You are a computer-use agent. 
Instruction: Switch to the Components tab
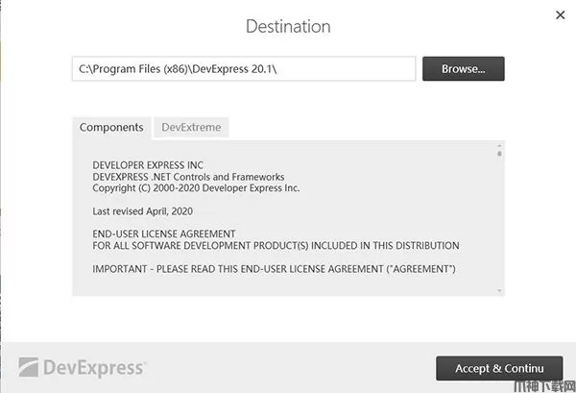pos(111,128)
